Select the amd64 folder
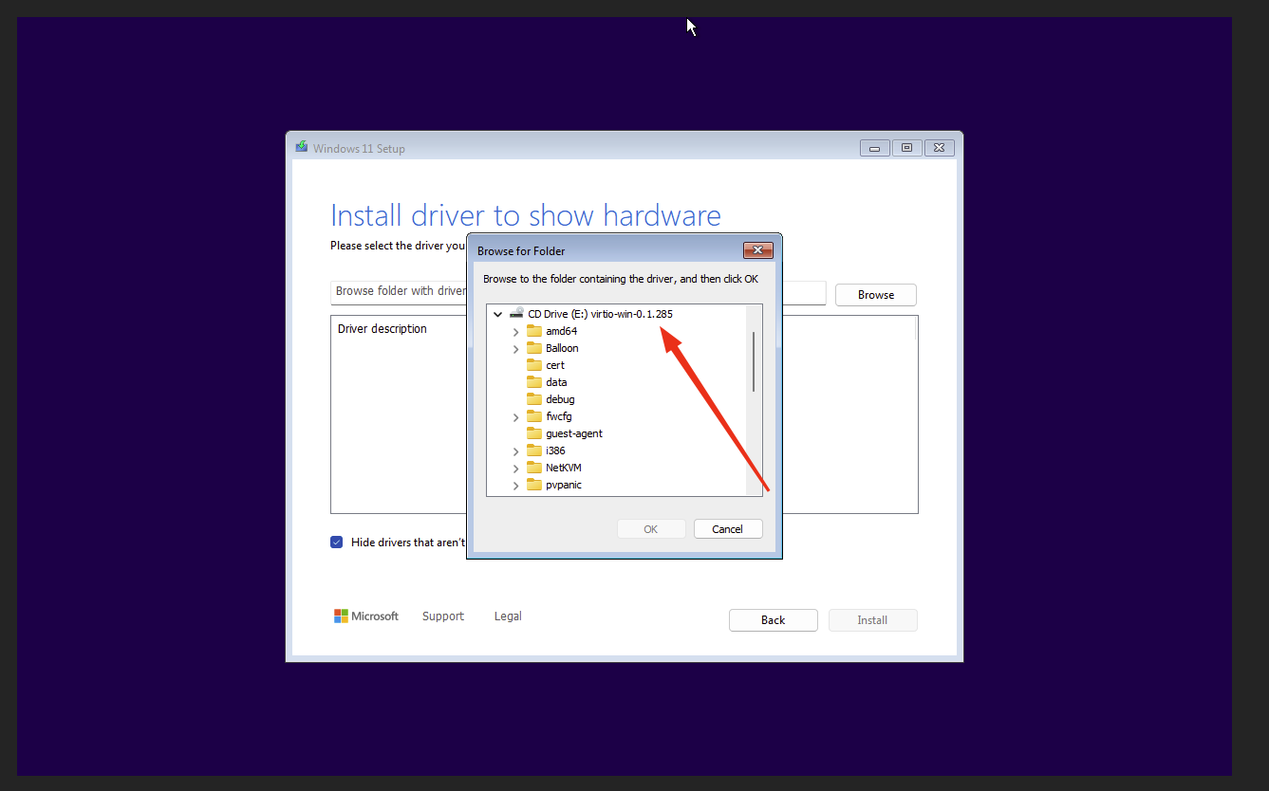The width and height of the screenshot is (1269, 791). pyautogui.click(x=559, y=330)
